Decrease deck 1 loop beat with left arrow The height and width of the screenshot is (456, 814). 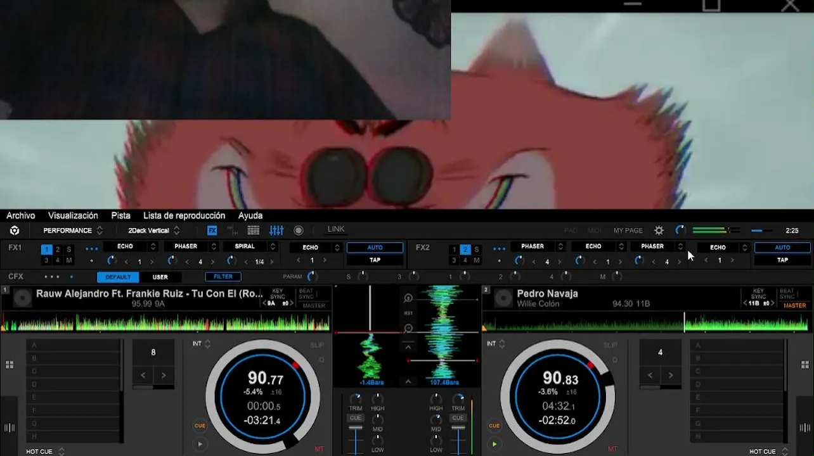tap(143, 375)
